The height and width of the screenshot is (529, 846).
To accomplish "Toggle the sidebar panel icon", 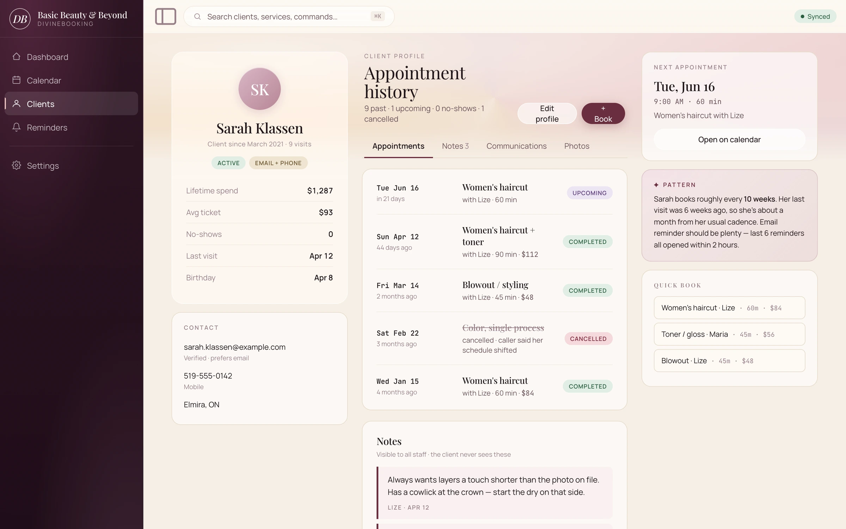I will (x=166, y=17).
